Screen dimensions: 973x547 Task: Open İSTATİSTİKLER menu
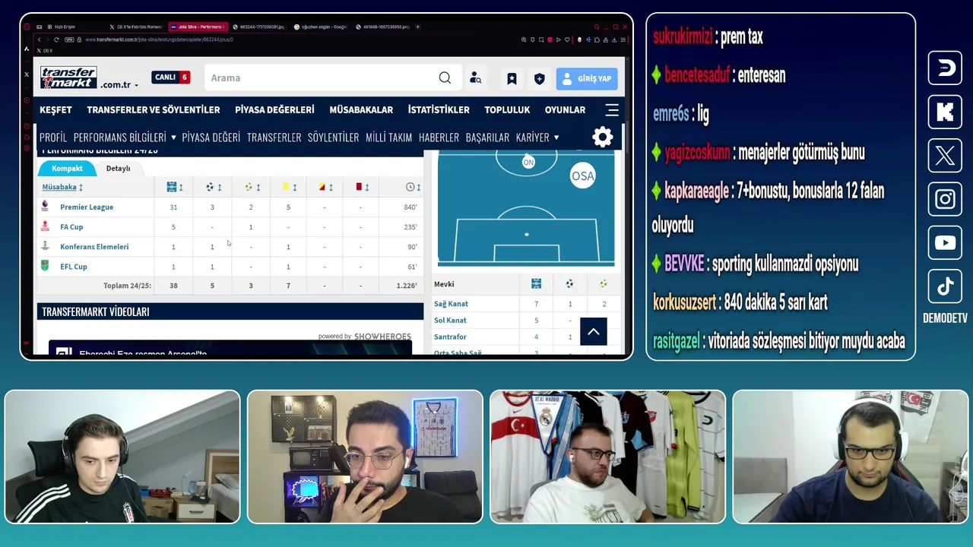pyautogui.click(x=439, y=109)
